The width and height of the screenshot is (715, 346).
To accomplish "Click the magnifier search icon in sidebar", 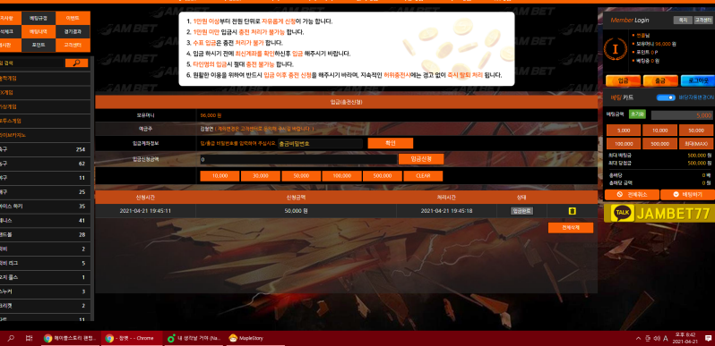I will 77,63.
